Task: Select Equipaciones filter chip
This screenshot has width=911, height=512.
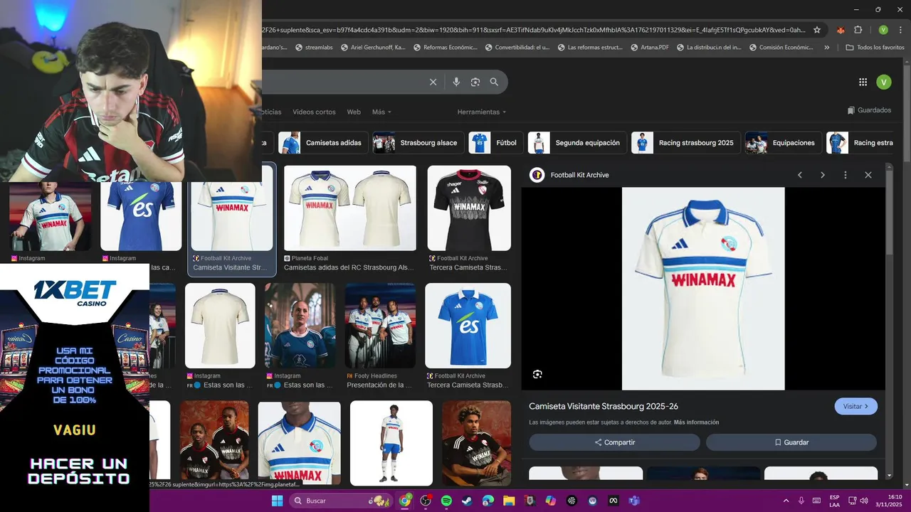Action: pyautogui.click(x=783, y=142)
